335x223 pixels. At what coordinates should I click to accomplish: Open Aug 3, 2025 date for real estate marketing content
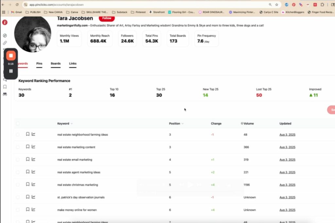click(287, 147)
